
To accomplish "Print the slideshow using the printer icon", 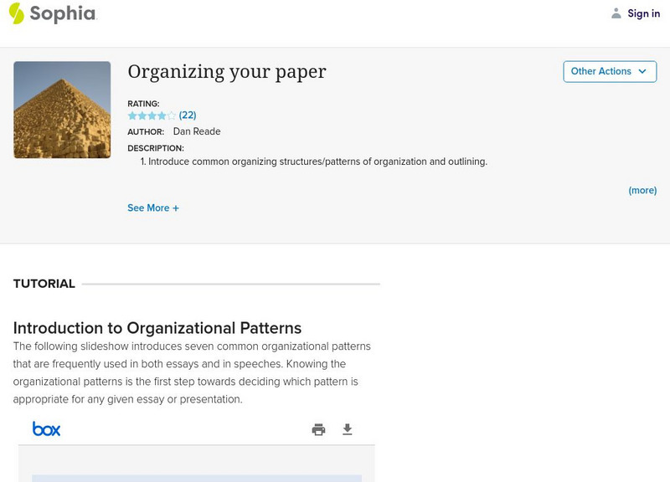I will [318, 430].
